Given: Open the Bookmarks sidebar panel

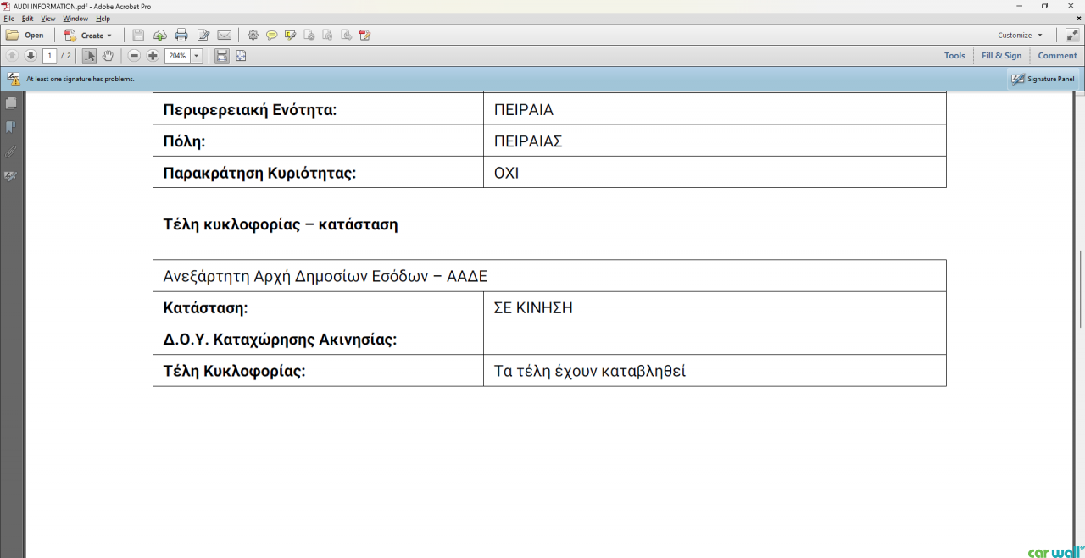Looking at the screenshot, I should click(11, 127).
